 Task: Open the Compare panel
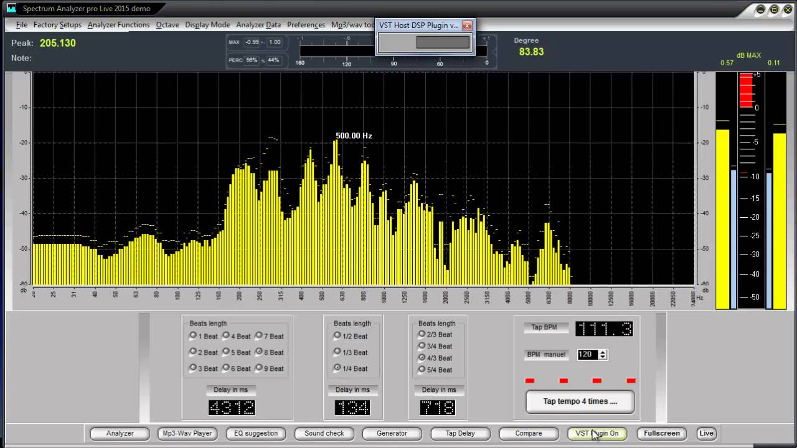529,434
